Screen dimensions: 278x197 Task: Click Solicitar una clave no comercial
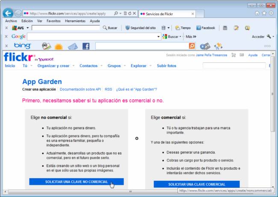pos(77,182)
